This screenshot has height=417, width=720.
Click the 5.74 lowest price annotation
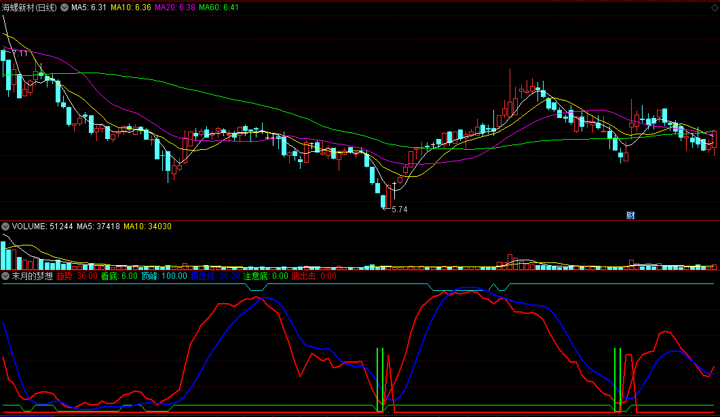(400, 210)
